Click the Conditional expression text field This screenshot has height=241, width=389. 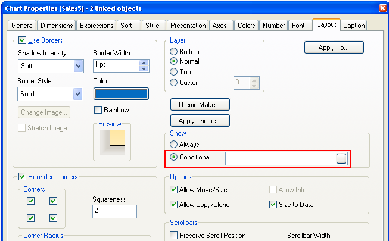[x=280, y=158]
